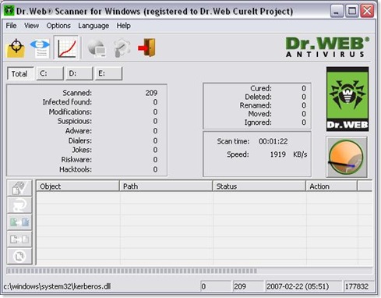Click the Ignored label
This screenshot has width=381, height=298.
(258, 122)
